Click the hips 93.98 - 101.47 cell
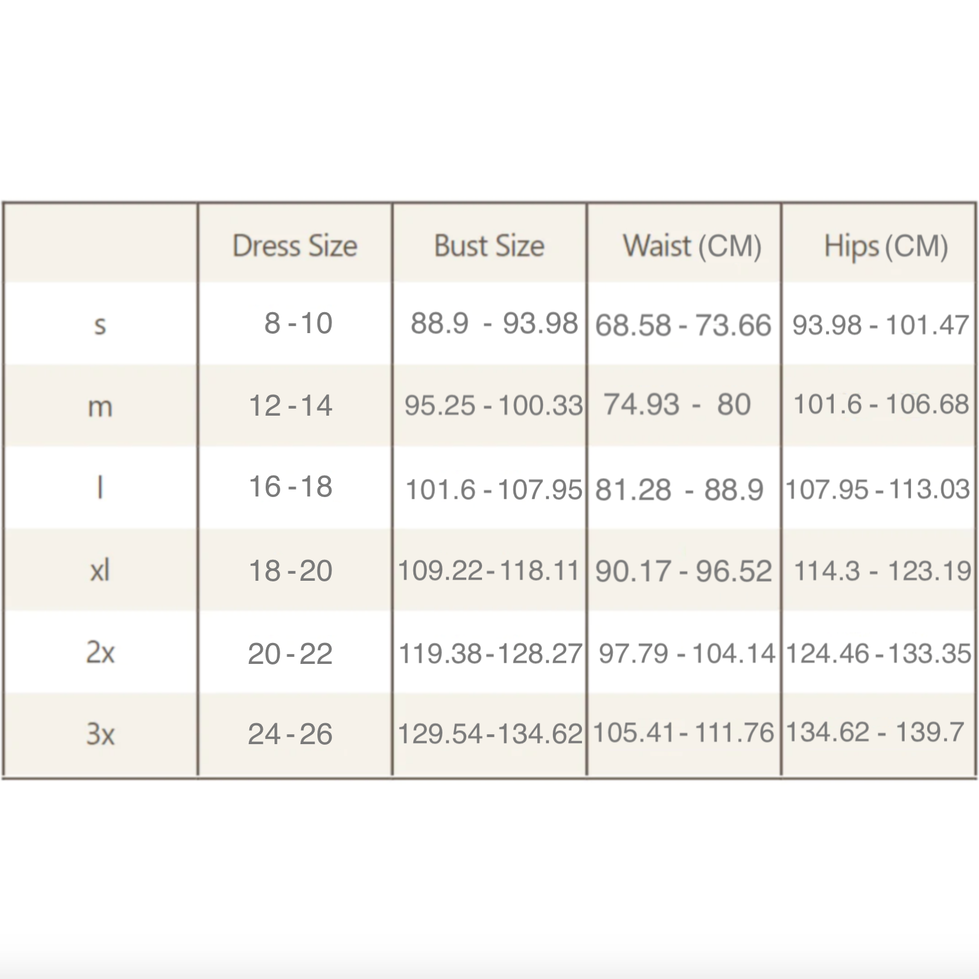Viewport: 979px width, 979px height. pyautogui.click(x=880, y=324)
